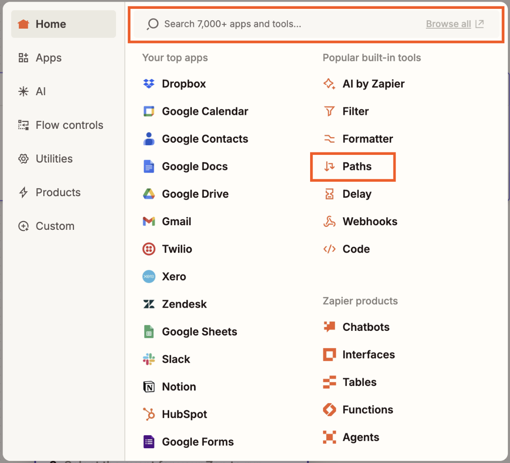Image resolution: width=510 pixels, height=463 pixels.
Task: Open the Tables label
Action: pyautogui.click(x=359, y=382)
